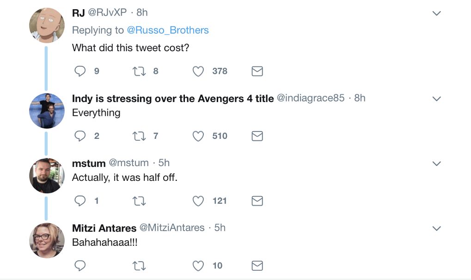Screen dimensions: 471x280
Task: Open the 5h timestamp on mstum's tweet
Action: click(x=164, y=163)
